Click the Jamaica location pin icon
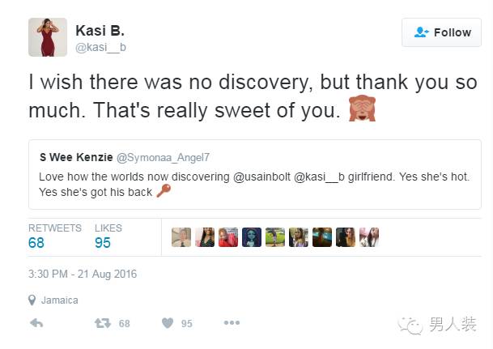The height and width of the screenshot is (349, 493). [32, 300]
